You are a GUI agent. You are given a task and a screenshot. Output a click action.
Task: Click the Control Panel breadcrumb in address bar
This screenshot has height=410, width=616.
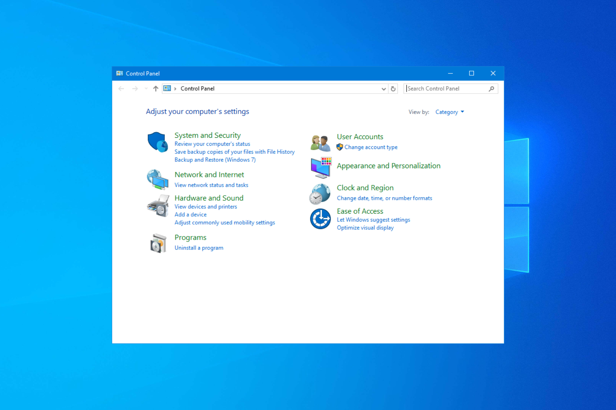coord(197,89)
